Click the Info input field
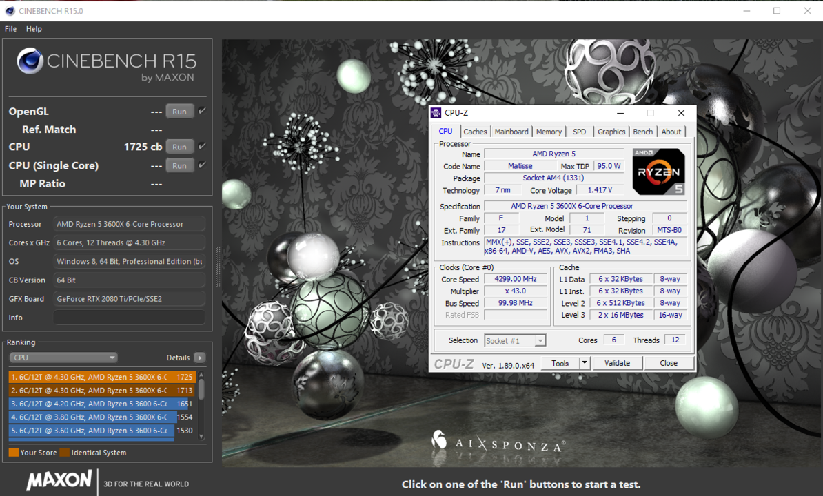The image size is (823, 496). [x=129, y=317]
